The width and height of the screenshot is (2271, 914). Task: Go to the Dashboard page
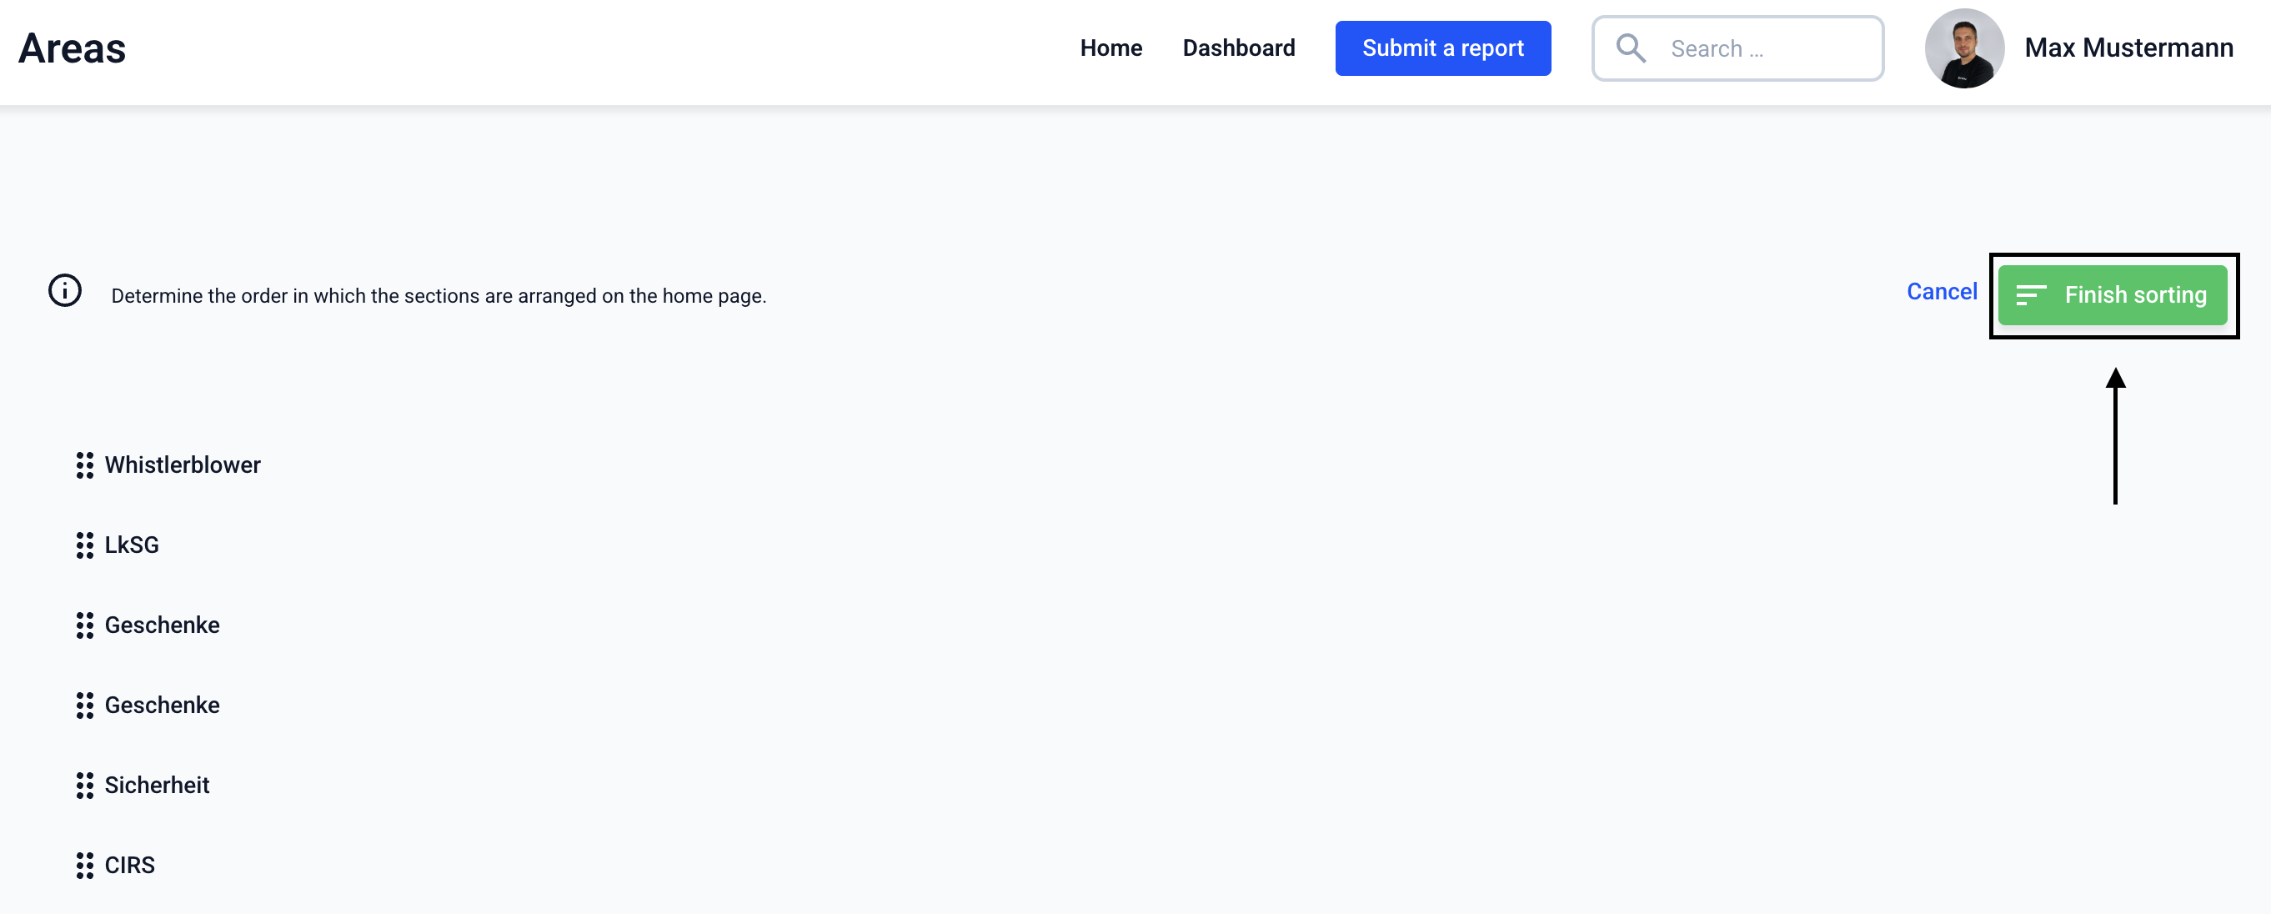point(1238,48)
